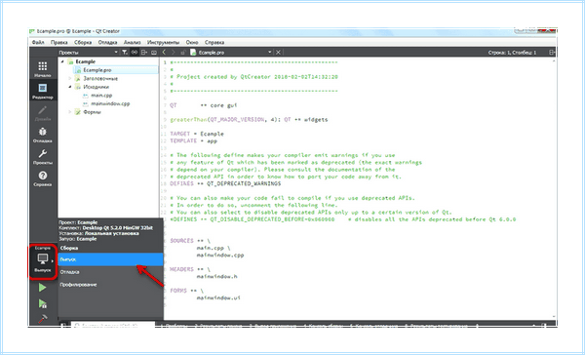Close the Projects side panel via its icon
The width and height of the screenshot is (585, 355).
click(x=154, y=53)
